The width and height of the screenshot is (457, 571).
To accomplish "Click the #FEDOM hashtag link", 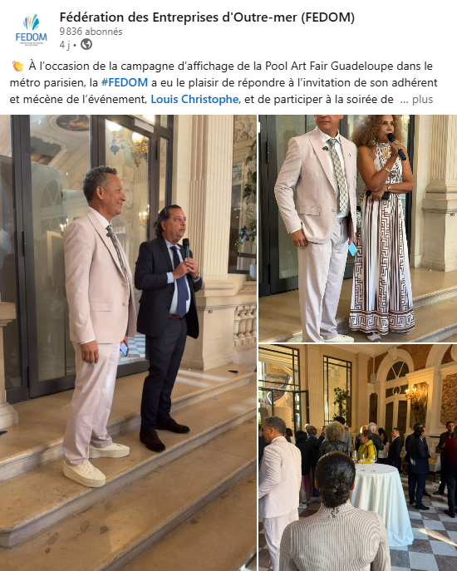I will pyautogui.click(x=124, y=82).
